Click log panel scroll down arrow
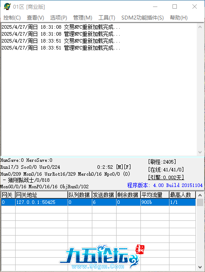This screenshot has height=272, width=205. coord(200,152)
